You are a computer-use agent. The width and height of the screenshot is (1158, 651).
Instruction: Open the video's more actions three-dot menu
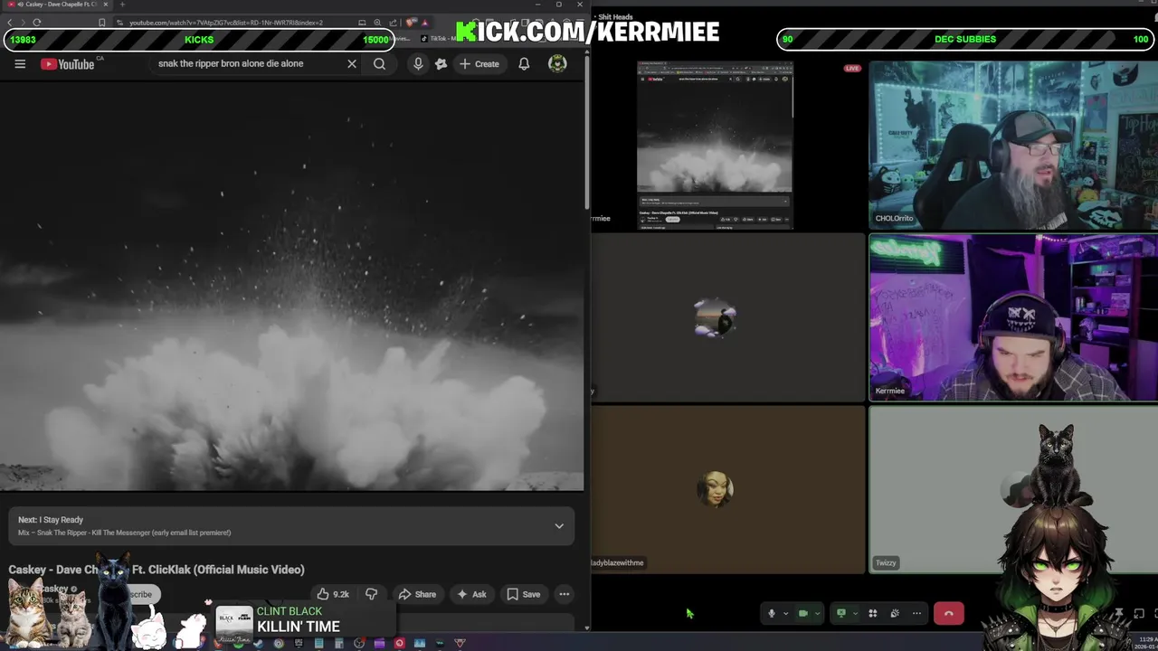pos(565,594)
